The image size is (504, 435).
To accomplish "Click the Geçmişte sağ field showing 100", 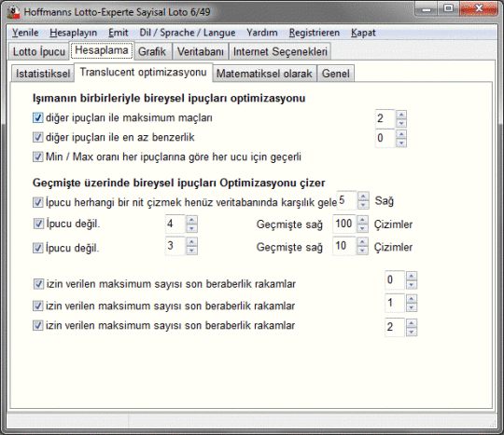I will pyautogui.click(x=344, y=224).
